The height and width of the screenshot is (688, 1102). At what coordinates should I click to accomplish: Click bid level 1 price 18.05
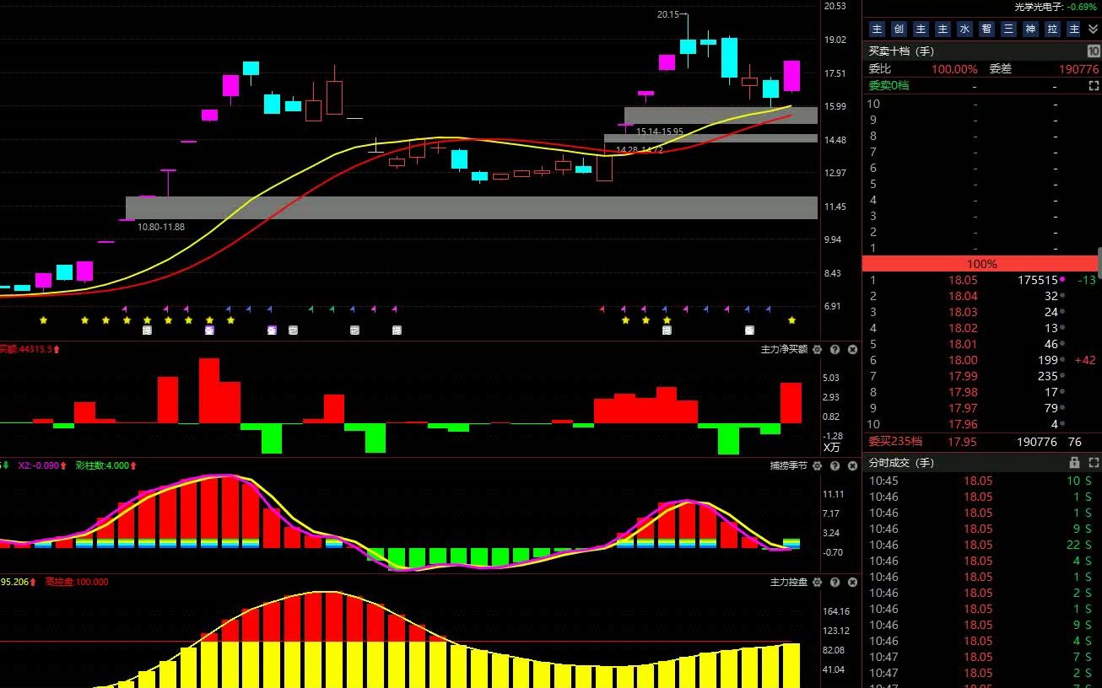[x=963, y=280]
